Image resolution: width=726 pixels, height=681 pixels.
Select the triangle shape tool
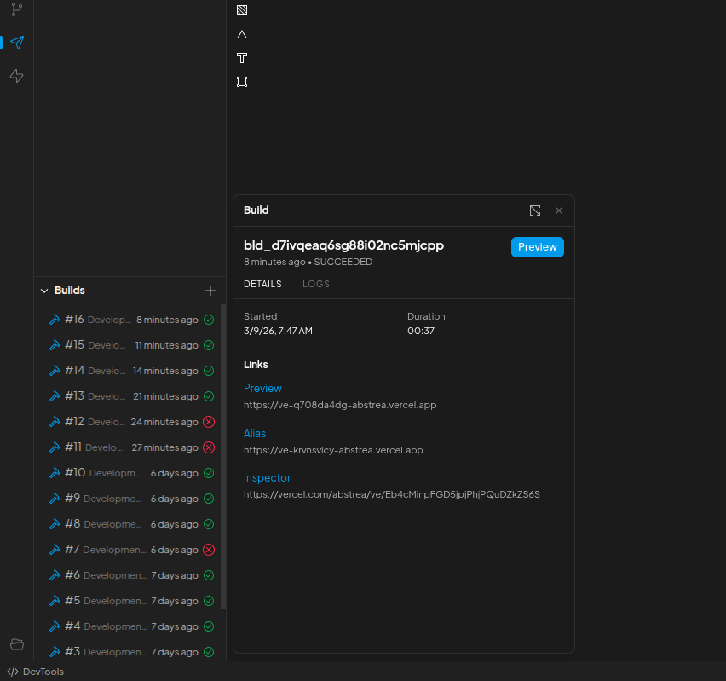pyautogui.click(x=242, y=34)
